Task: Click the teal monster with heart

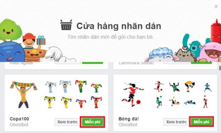Action: pyautogui.click(x=194, y=45)
